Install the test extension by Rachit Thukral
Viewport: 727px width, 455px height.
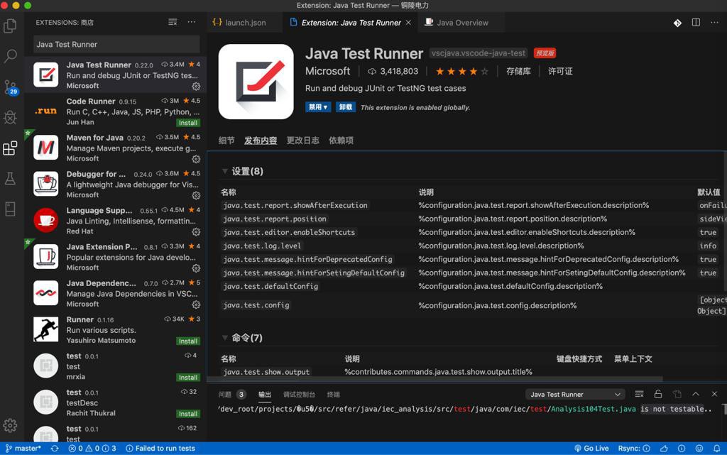click(187, 414)
